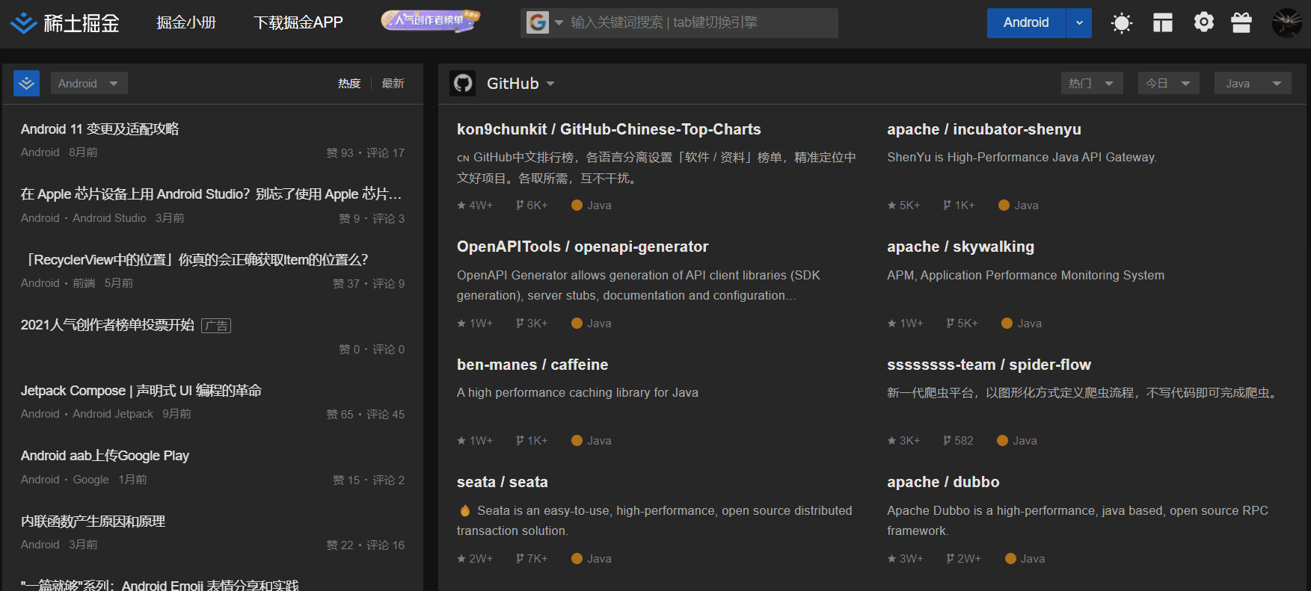Open 内联函数产生原因和原理 article

93,522
